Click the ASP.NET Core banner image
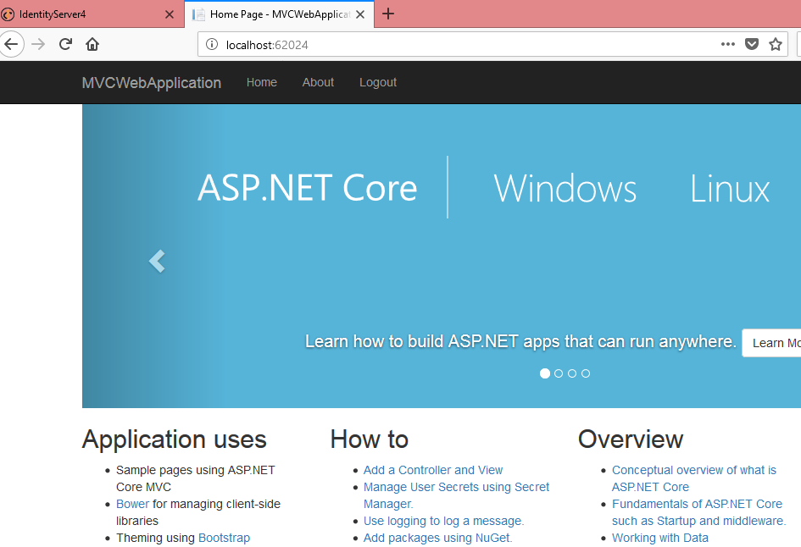 point(442,257)
